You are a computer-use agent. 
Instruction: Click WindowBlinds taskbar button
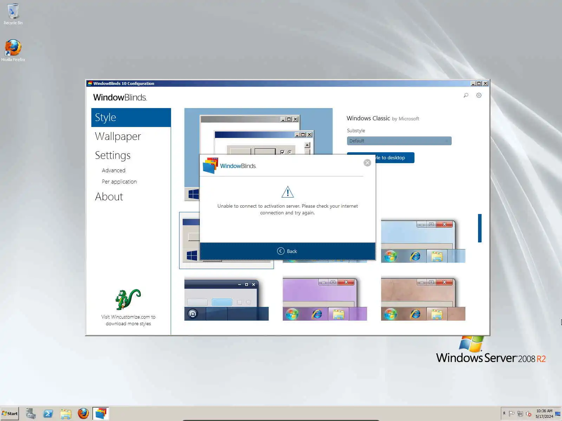[x=100, y=414]
